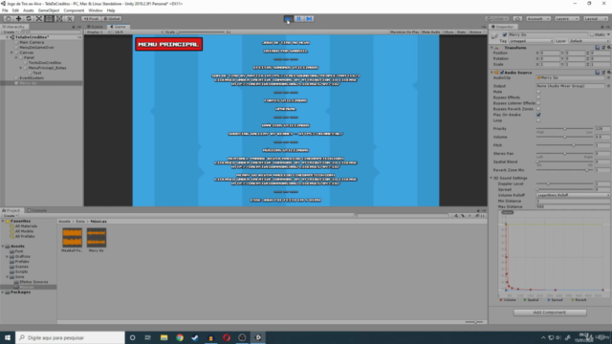The height and width of the screenshot is (344, 612).
Task: Switch to the Scene tab
Action: pos(95,27)
